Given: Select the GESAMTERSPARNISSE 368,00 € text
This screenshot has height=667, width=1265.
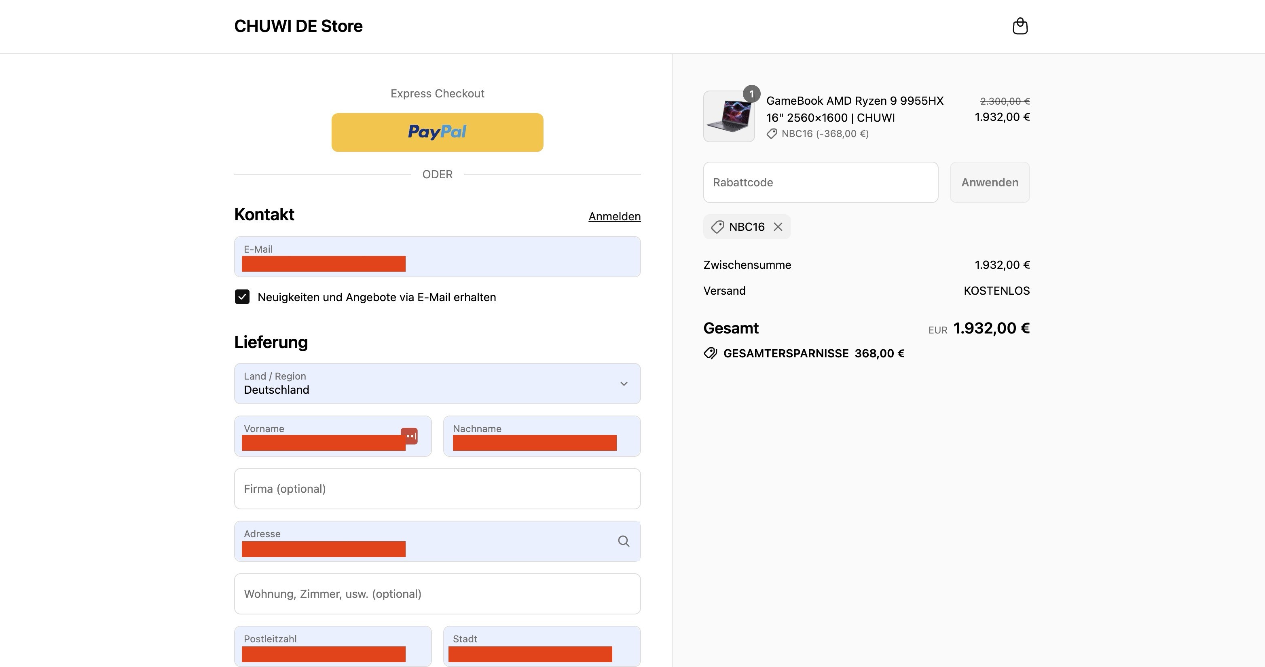Looking at the screenshot, I should 814,353.
